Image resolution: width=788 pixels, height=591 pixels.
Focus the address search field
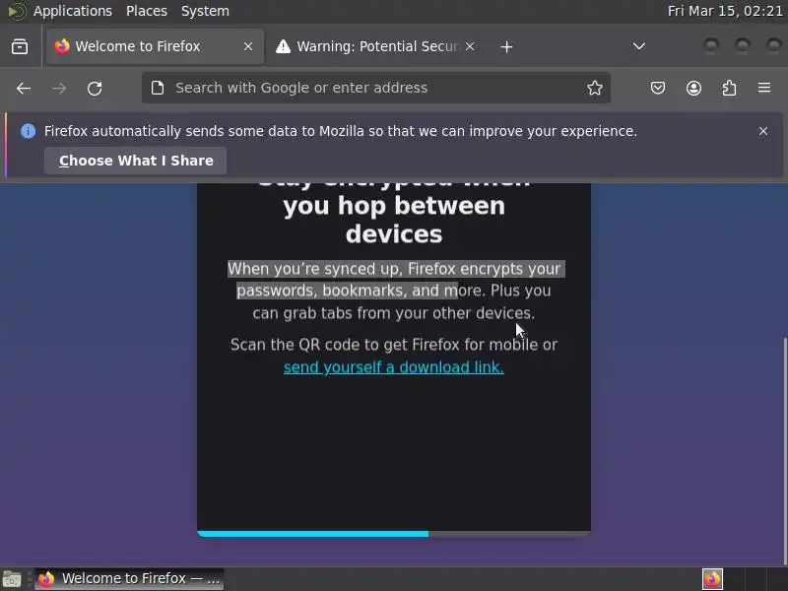[376, 88]
